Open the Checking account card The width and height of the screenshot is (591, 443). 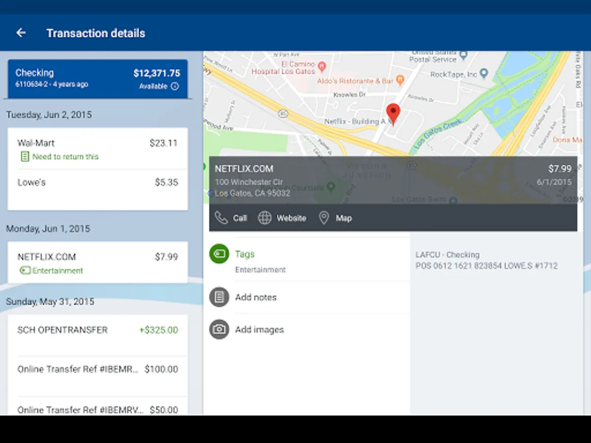(98, 79)
